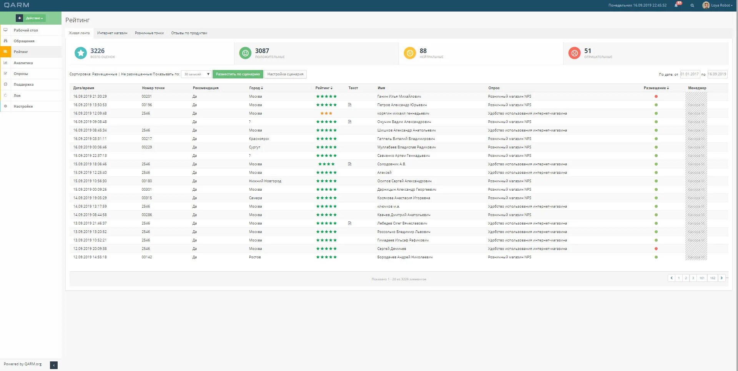Click end date field 16.09.2019
The image size is (738, 371).
click(x=717, y=74)
